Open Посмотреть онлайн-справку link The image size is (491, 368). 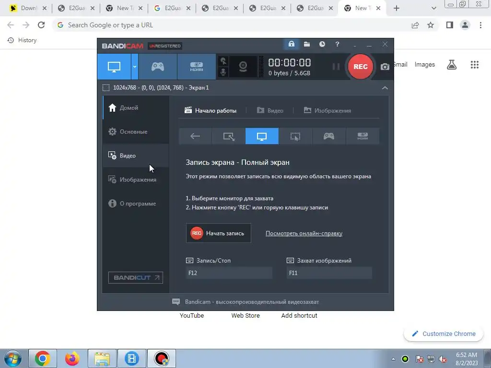tap(304, 233)
